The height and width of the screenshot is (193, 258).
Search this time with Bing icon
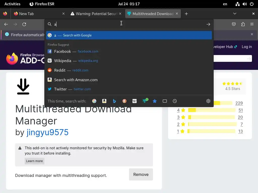pyautogui.click(x=114, y=101)
